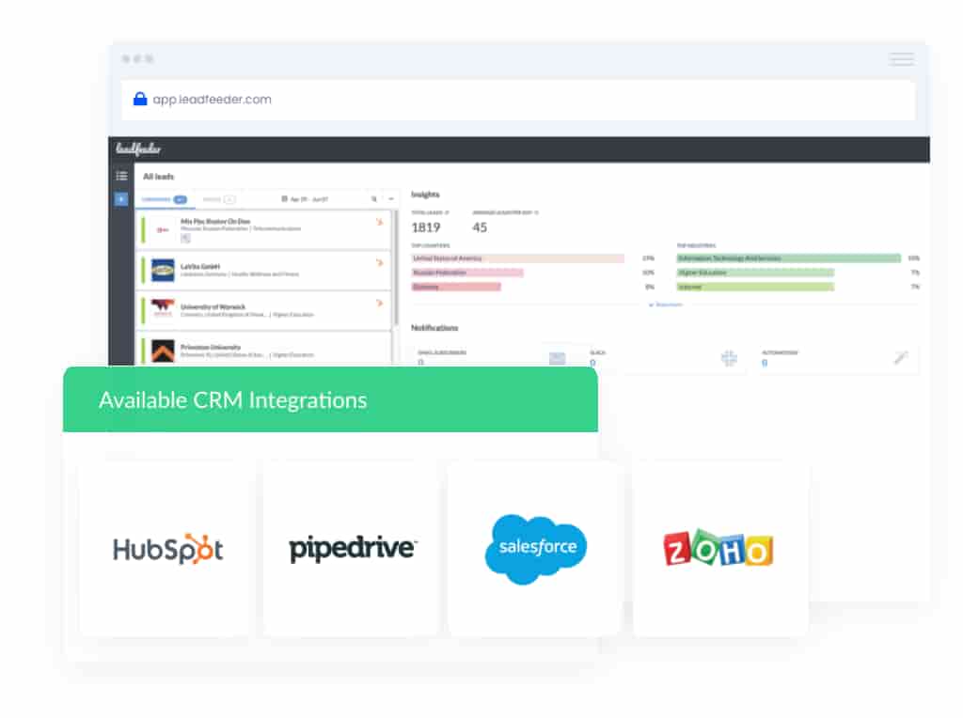Click the email subscribers envelope icon
Viewport: 963px width, 718px height.
557,358
